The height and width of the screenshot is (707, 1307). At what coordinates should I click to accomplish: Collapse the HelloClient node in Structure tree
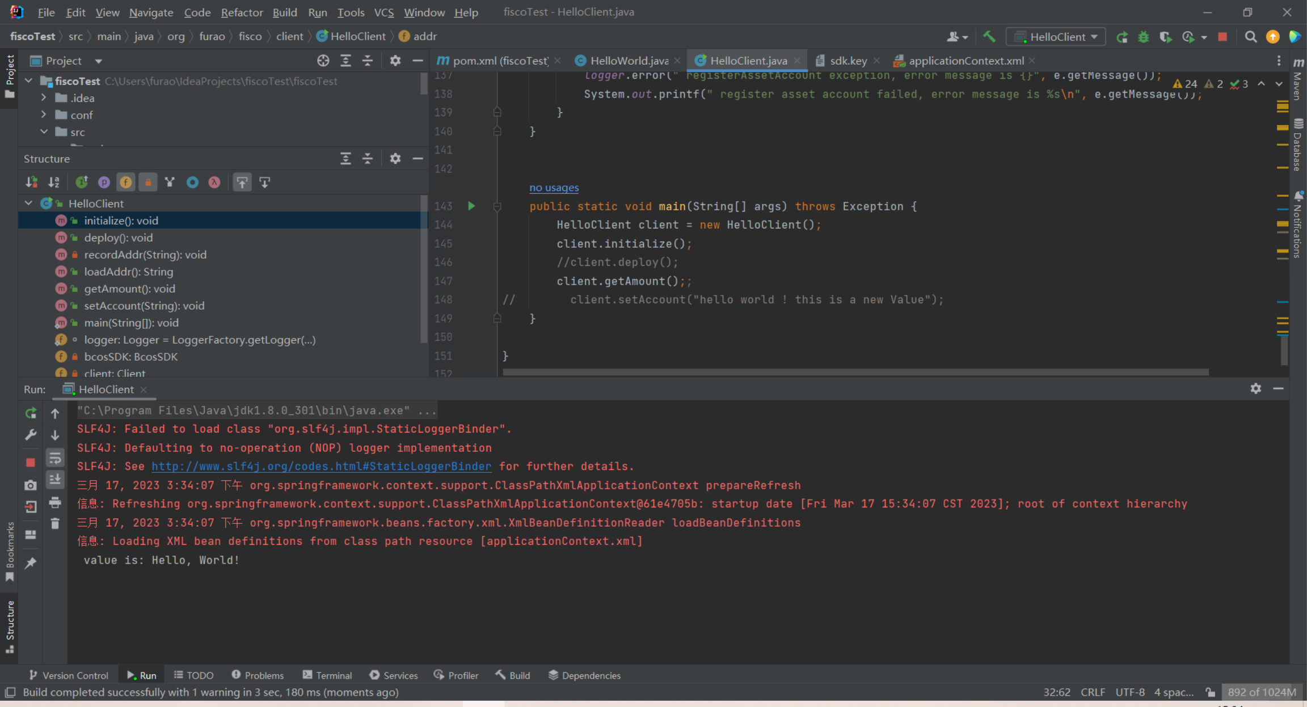click(28, 203)
